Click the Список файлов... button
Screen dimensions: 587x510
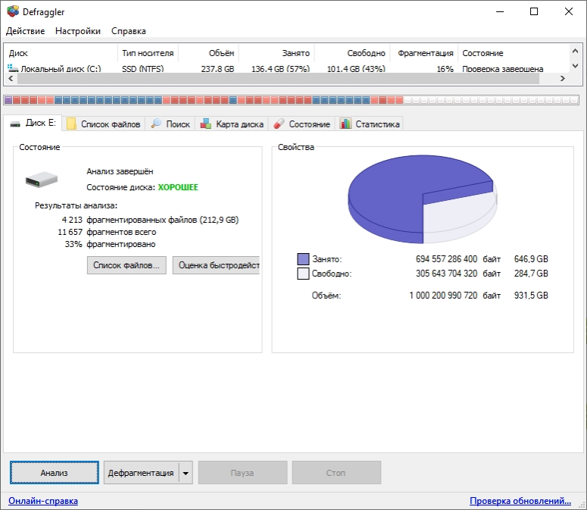point(126,265)
